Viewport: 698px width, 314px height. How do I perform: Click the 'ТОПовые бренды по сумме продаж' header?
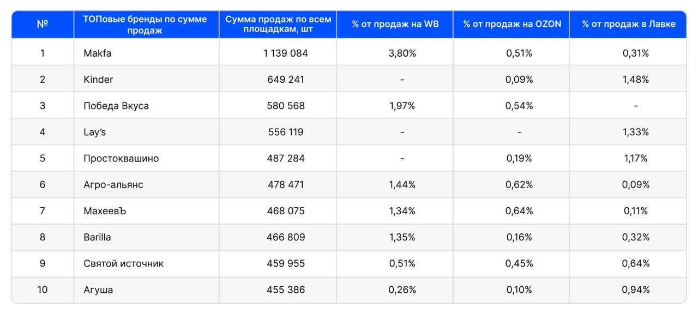coord(145,25)
